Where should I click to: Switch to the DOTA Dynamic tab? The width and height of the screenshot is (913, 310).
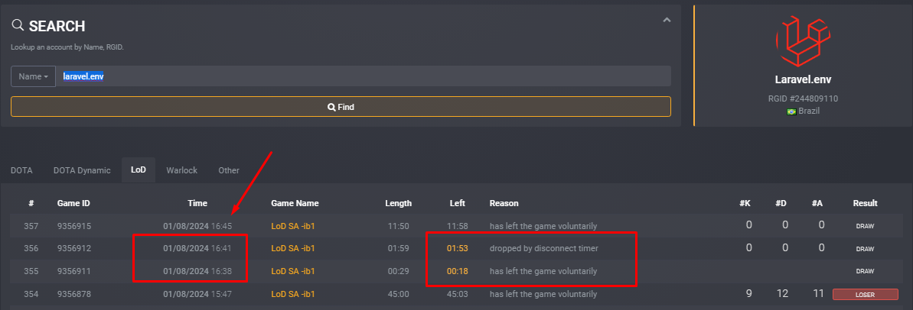click(82, 170)
